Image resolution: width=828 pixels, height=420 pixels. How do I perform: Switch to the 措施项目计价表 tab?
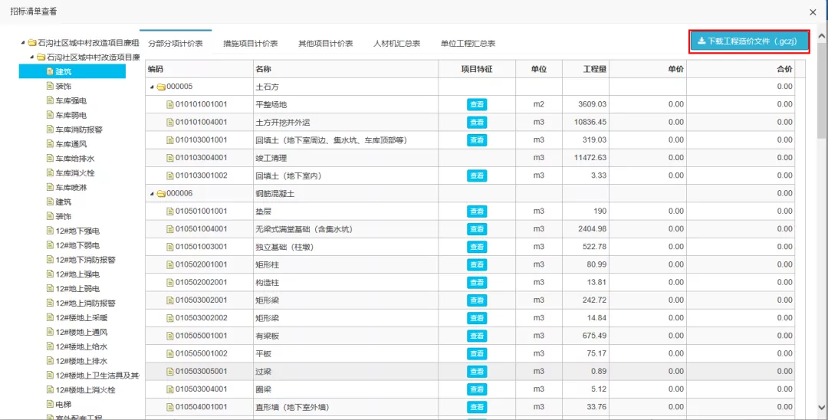(x=250, y=44)
